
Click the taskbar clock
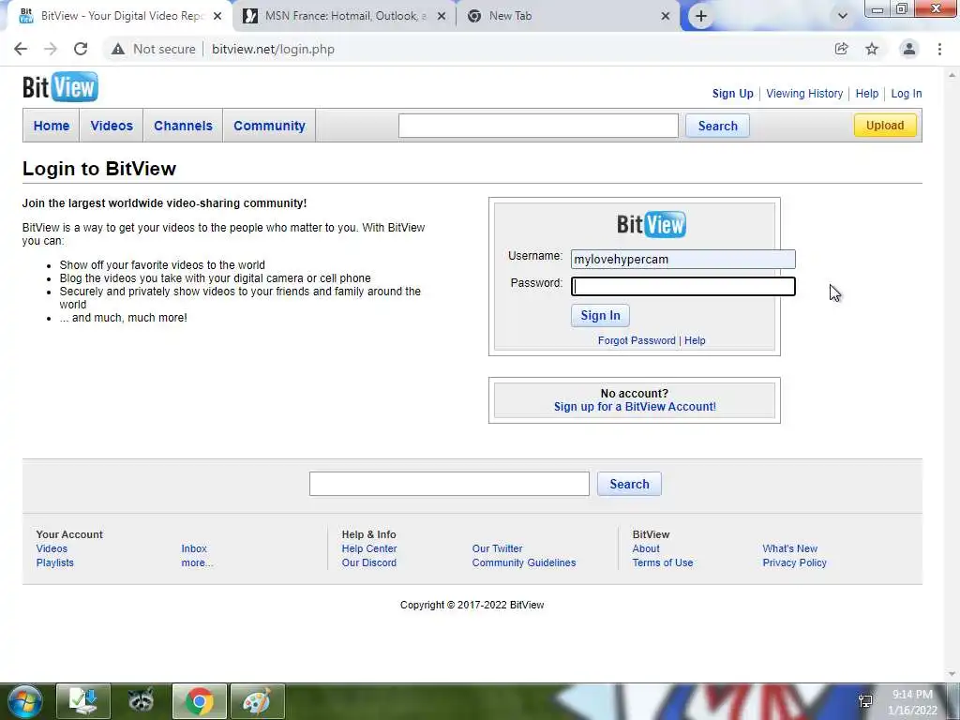coord(912,702)
